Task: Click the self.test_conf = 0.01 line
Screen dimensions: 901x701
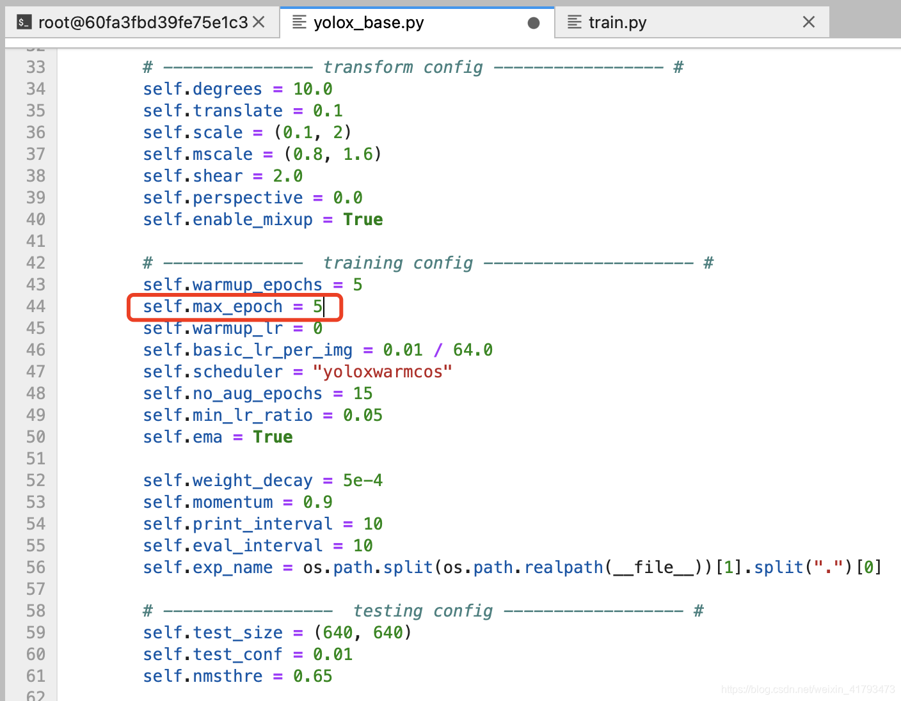Action: pos(248,654)
